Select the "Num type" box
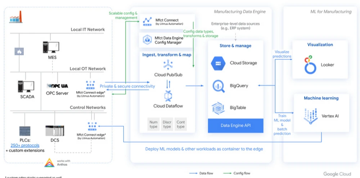 154,124
